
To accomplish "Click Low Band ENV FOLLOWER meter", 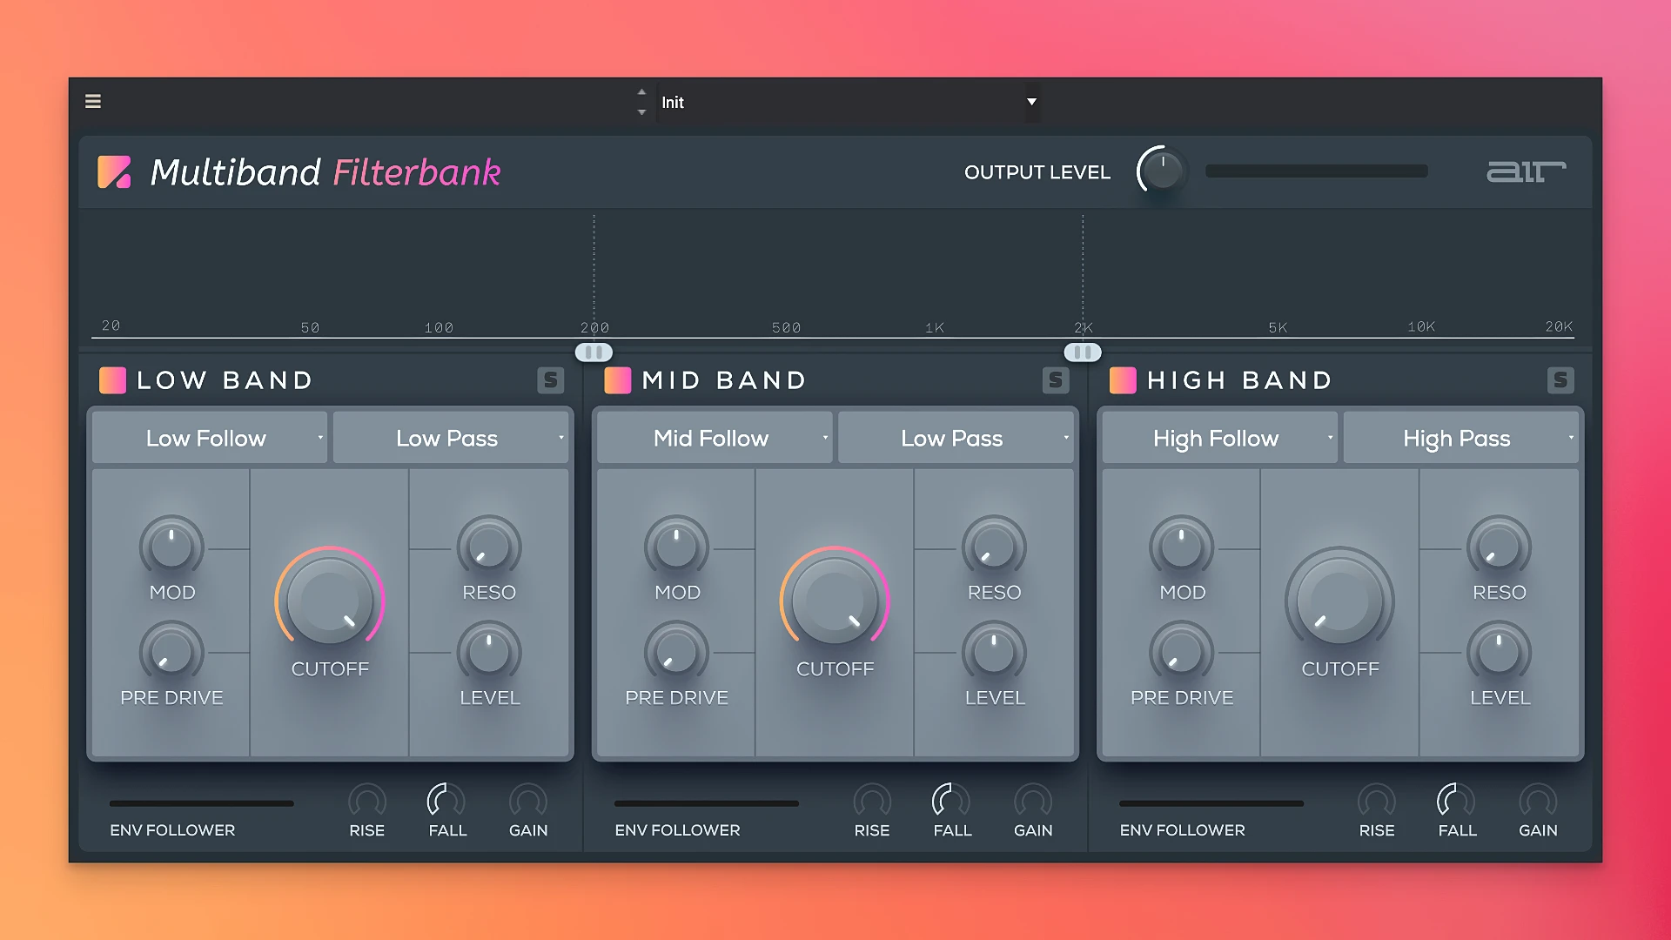I will (202, 803).
